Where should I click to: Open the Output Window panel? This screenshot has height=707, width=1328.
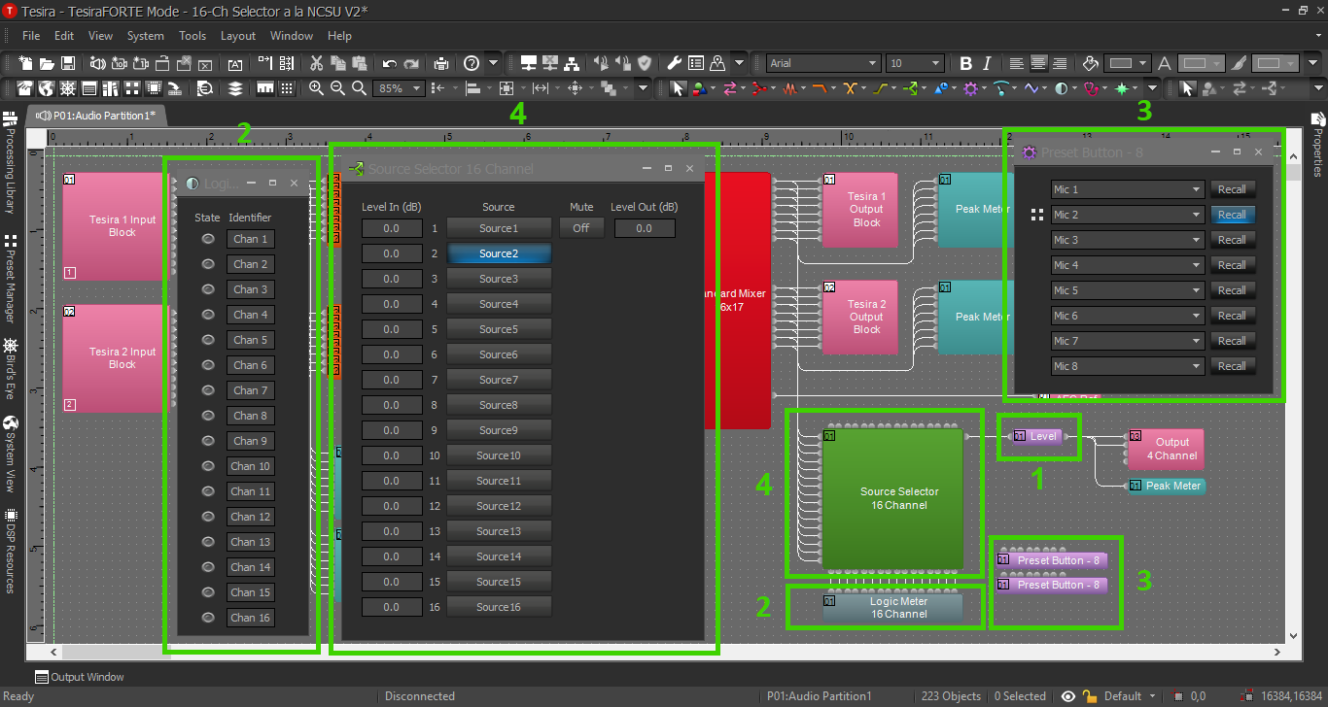click(80, 677)
